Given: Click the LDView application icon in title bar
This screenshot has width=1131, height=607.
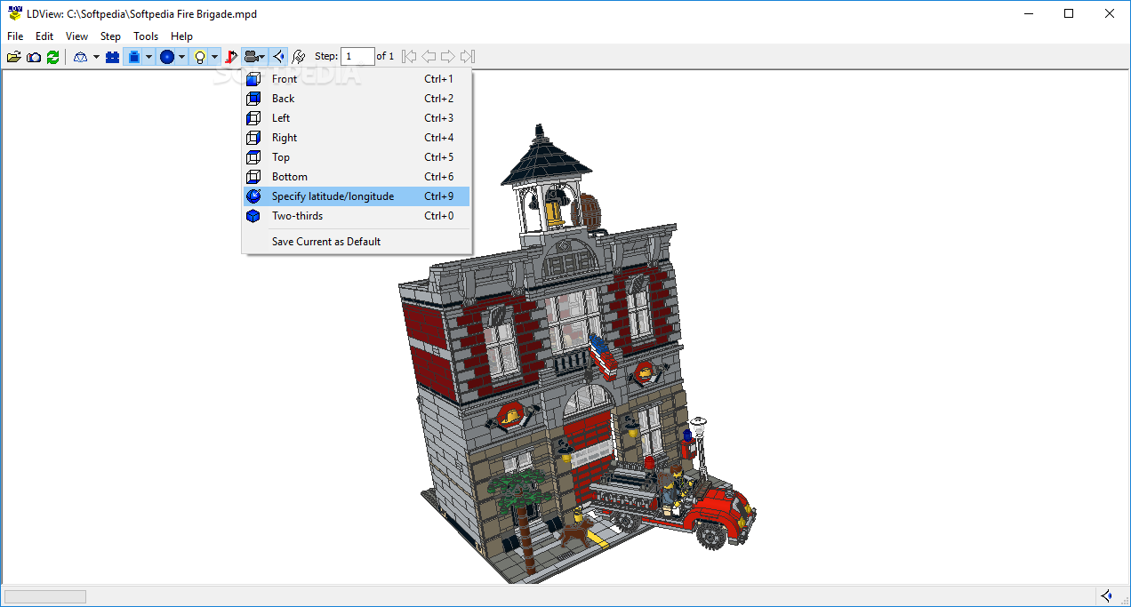Looking at the screenshot, I should [14, 13].
